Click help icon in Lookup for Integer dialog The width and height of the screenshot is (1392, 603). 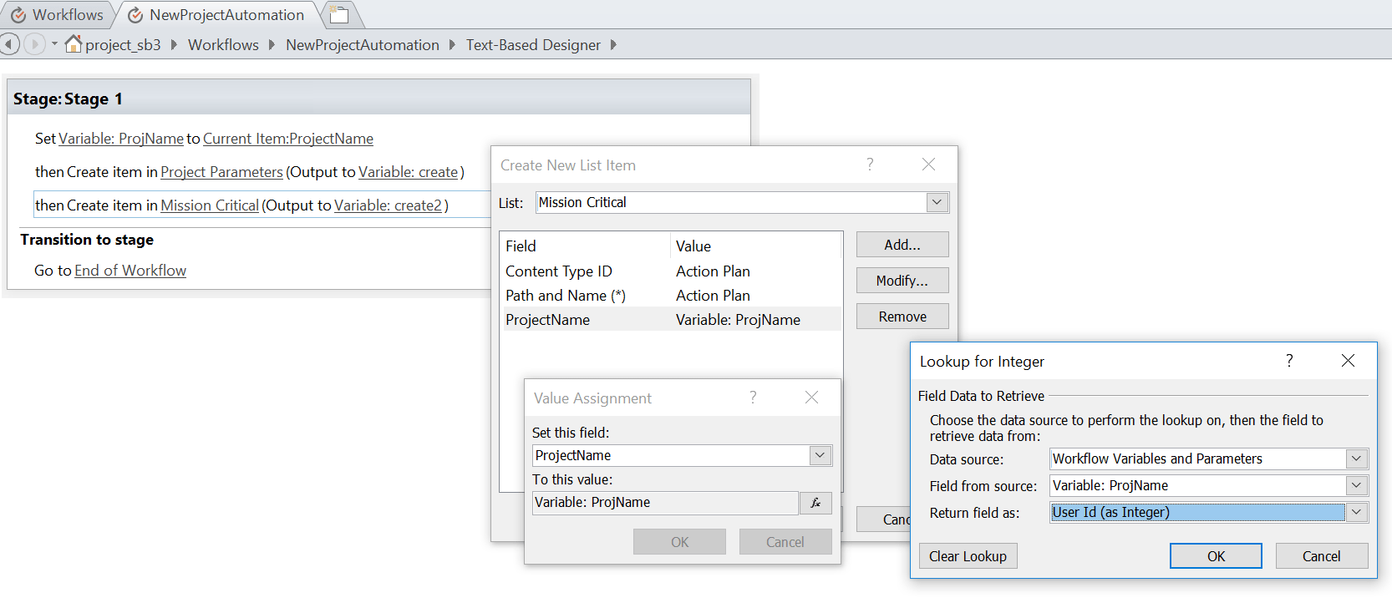(x=1289, y=361)
